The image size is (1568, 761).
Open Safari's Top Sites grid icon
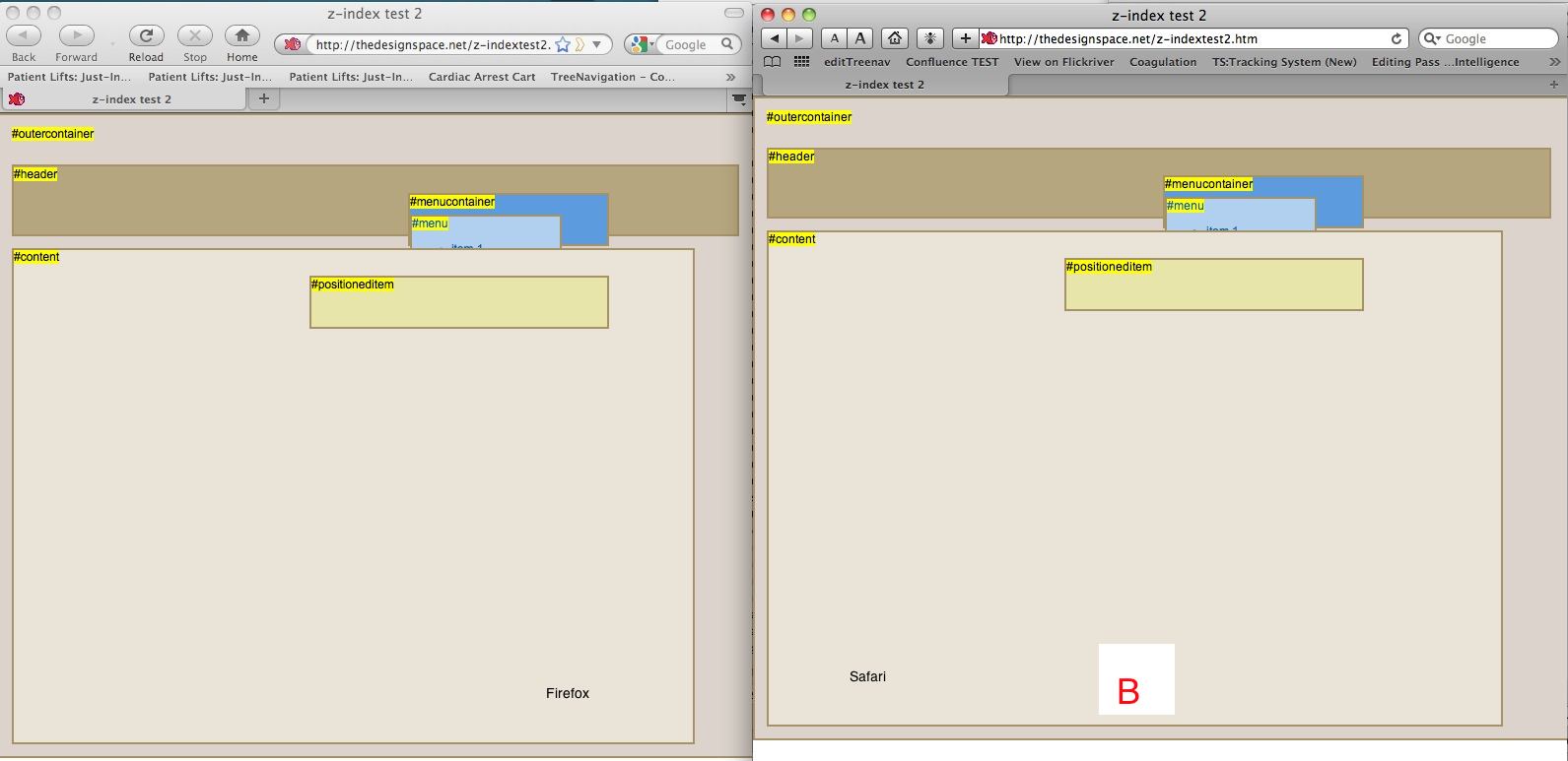(x=802, y=61)
